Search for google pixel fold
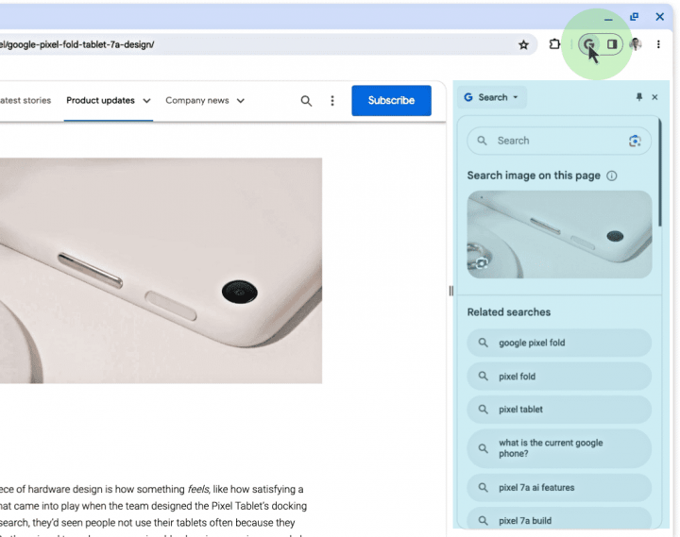 [x=559, y=343]
